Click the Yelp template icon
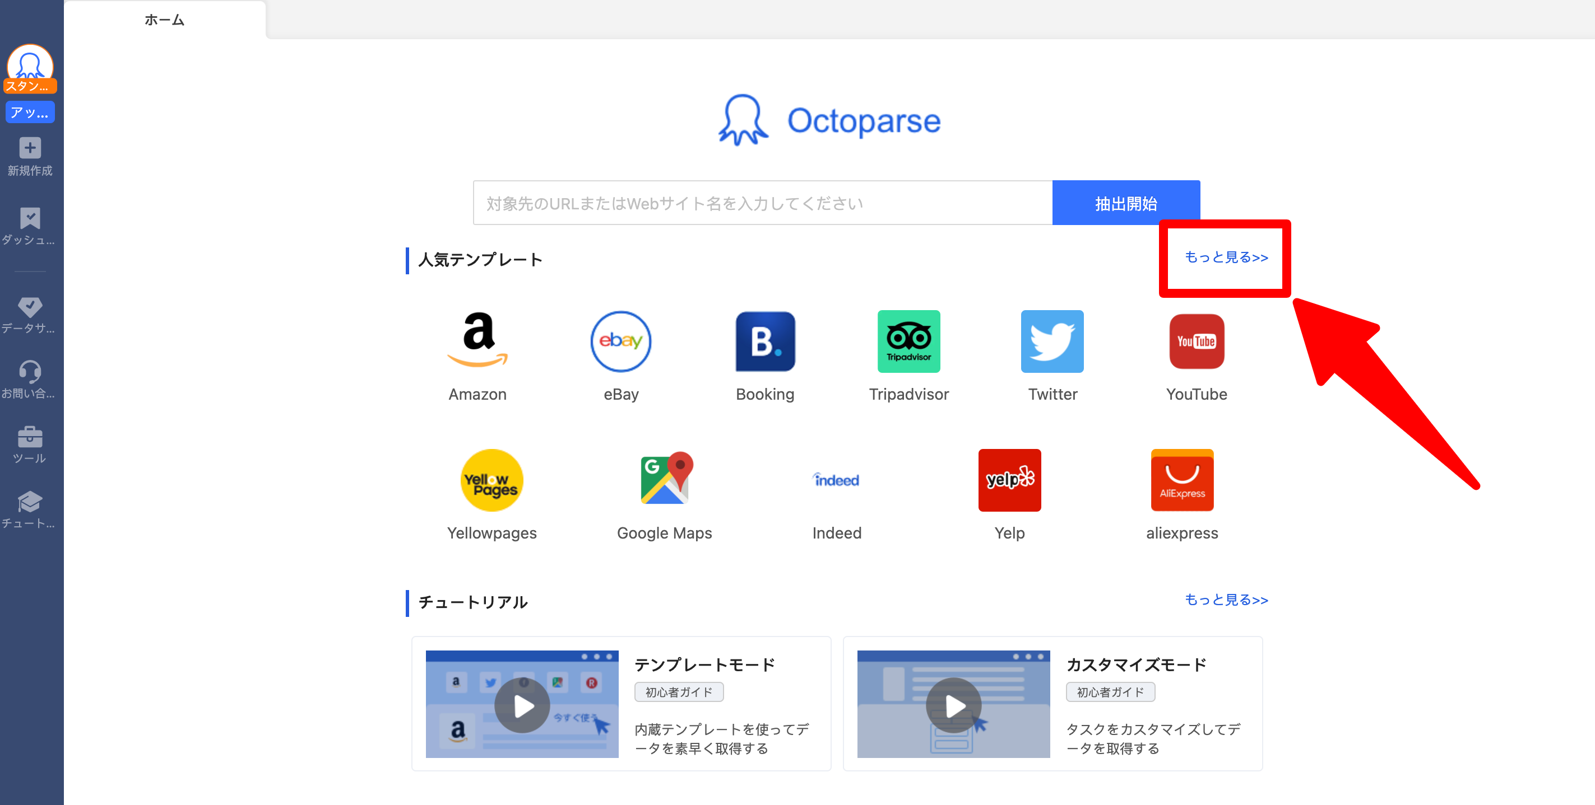Image resolution: width=1595 pixels, height=805 pixels. point(1009,480)
